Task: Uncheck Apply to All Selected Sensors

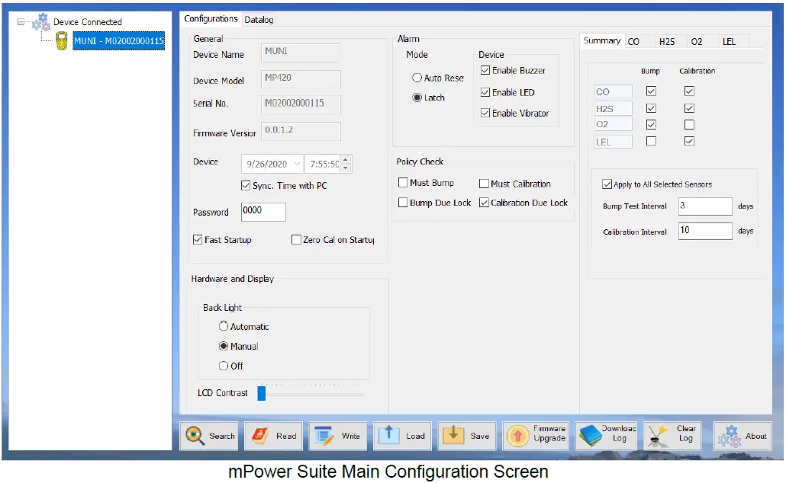Action: [607, 184]
